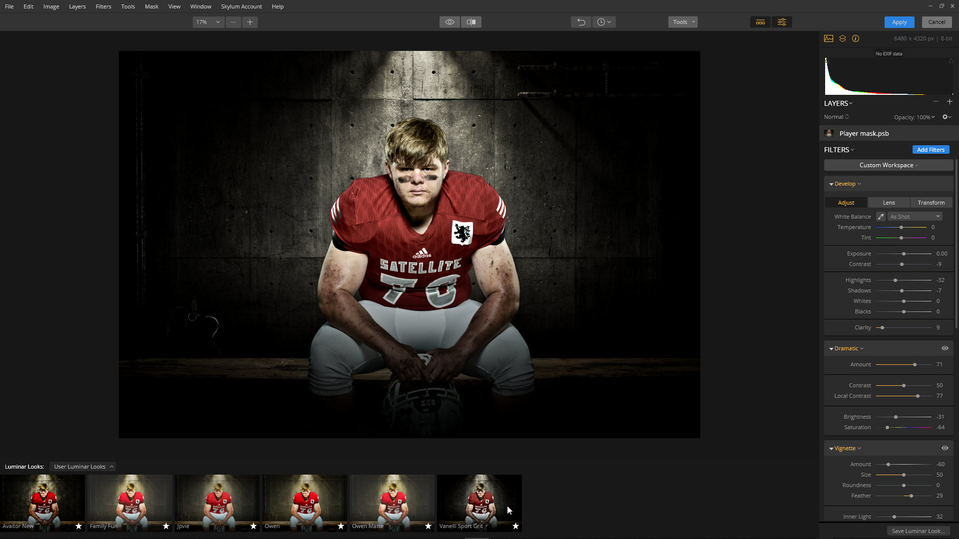Show the histogram panel icon
The width and height of the screenshot is (959, 539).
click(x=829, y=38)
